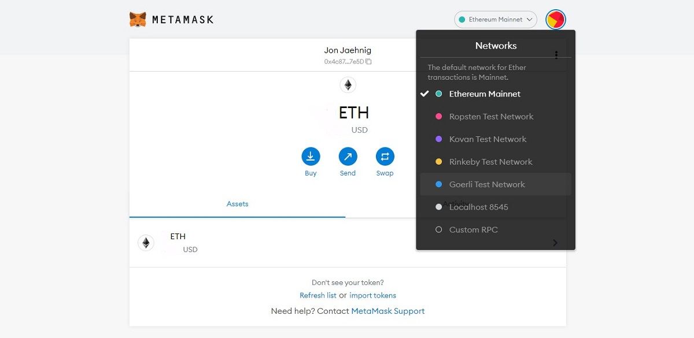Screen dimensions: 694x338
Task: Click the account name Jon Jaehnig
Action: (x=348, y=50)
